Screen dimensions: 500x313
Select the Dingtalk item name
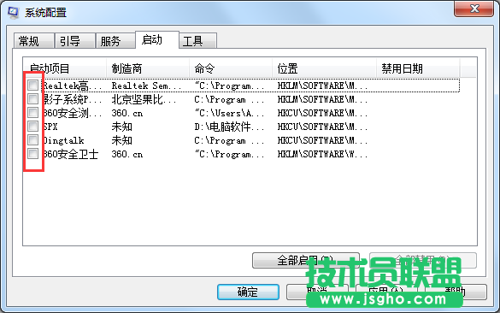point(63,140)
